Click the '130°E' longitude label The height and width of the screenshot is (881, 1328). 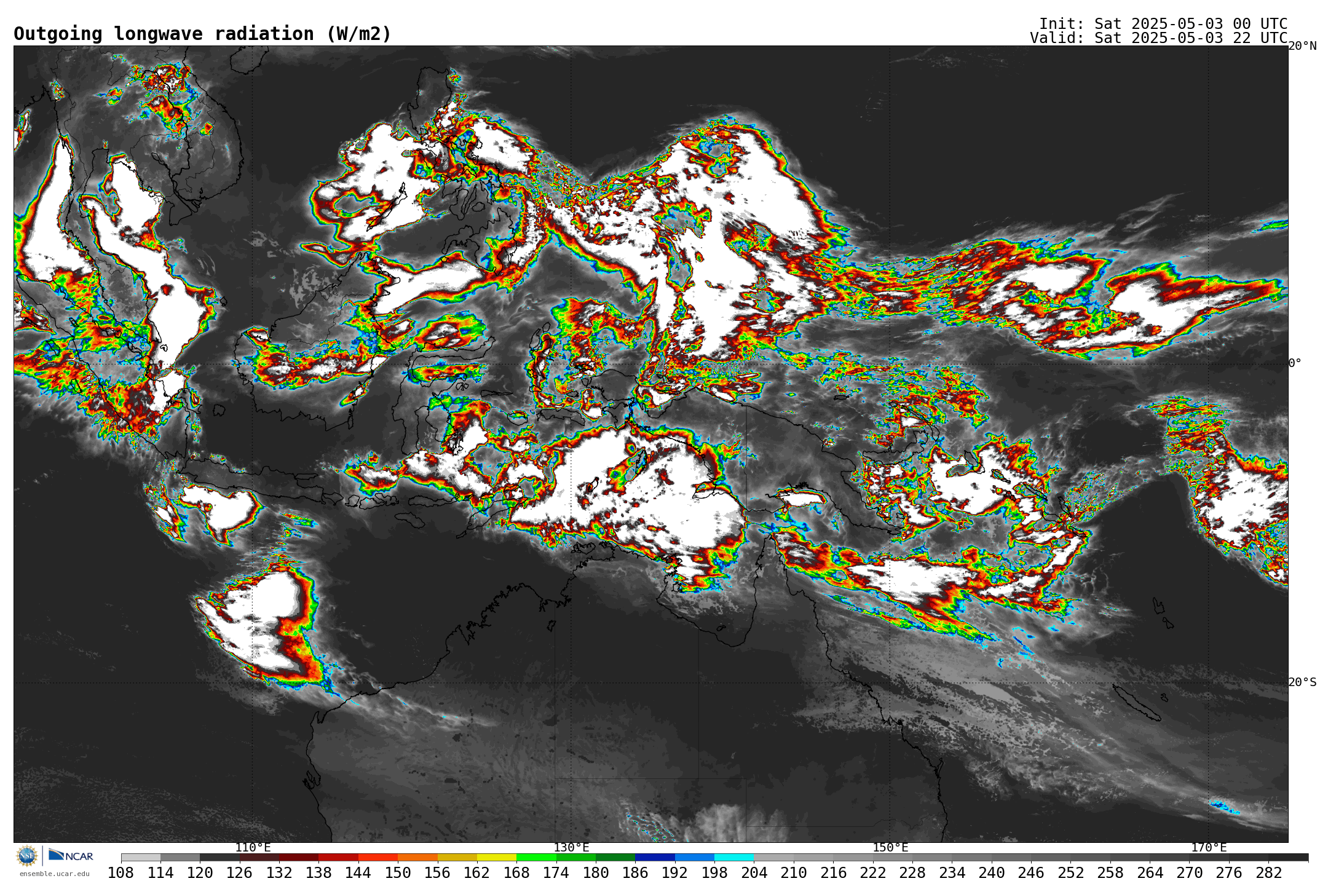571,847
